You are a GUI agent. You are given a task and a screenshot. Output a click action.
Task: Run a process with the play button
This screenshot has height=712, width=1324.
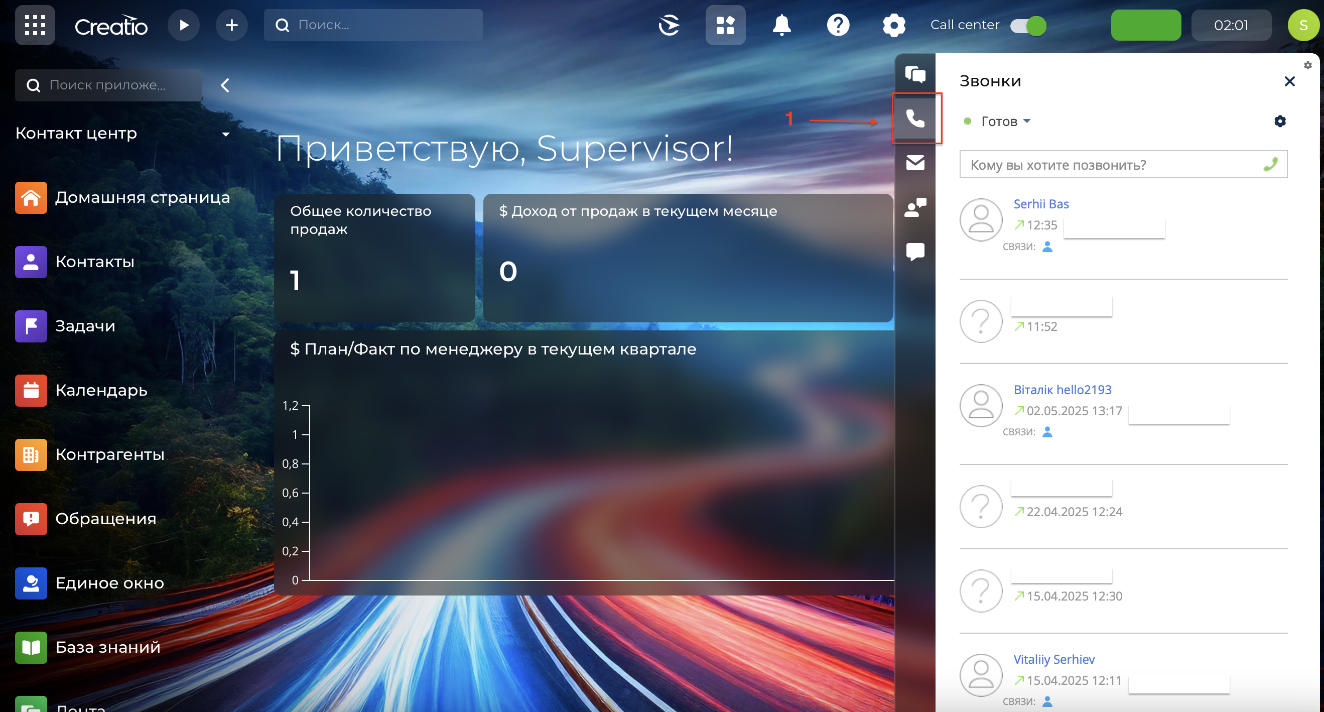[184, 25]
